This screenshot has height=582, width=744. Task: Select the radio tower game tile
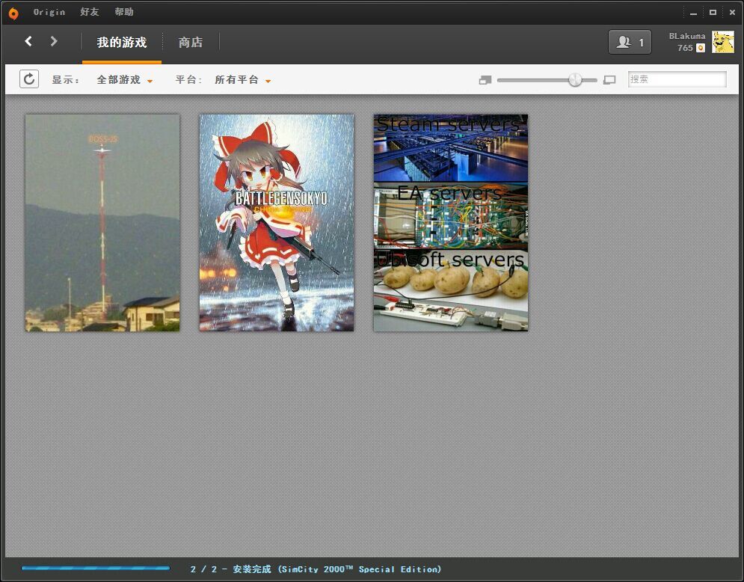tap(102, 223)
